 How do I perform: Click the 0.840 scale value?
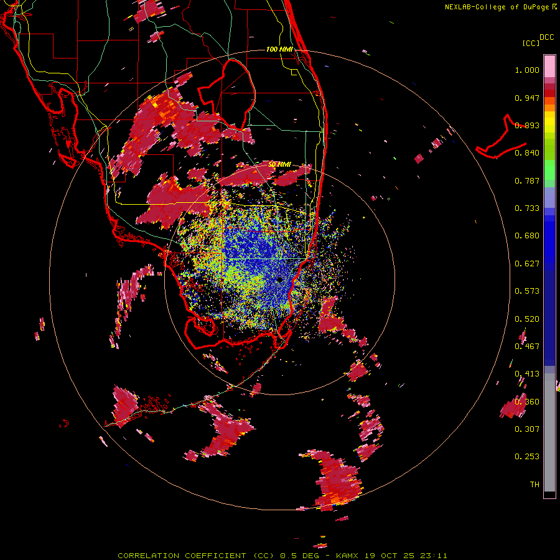527,153
